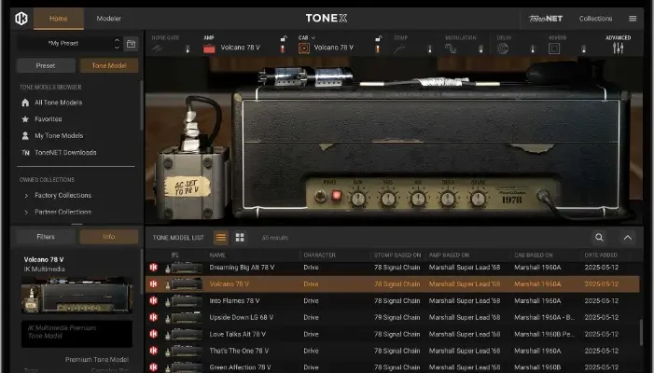Viewport: 654px width, 373px height.
Task: Collapse the tone model list panel
Action: coord(627,238)
